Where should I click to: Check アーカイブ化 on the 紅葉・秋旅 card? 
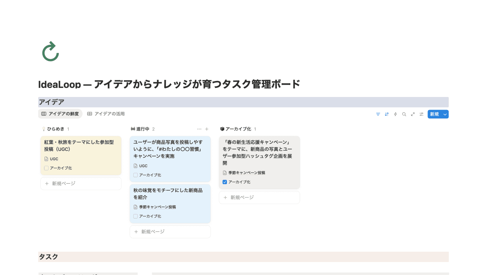pyautogui.click(x=46, y=168)
